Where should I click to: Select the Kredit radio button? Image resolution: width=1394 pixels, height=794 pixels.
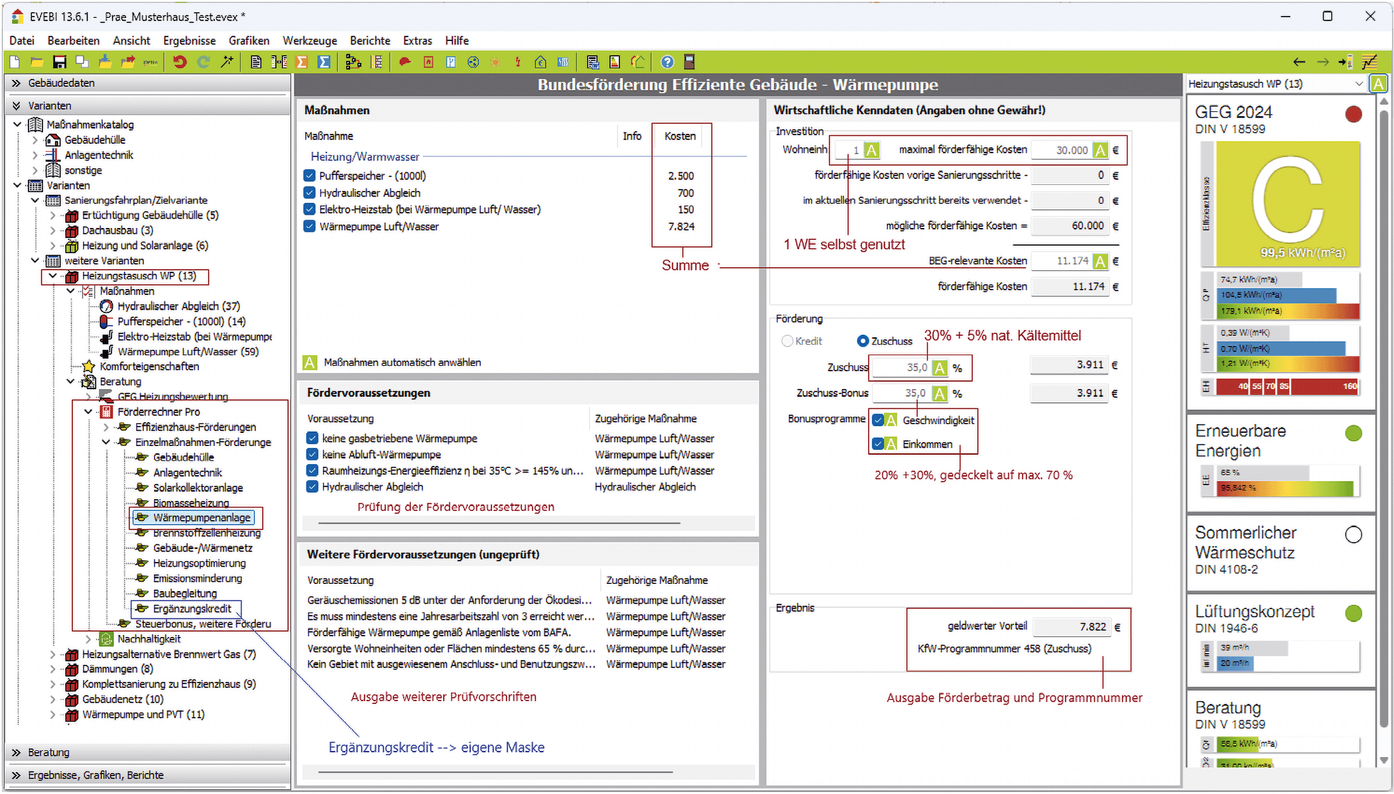click(x=787, y=341)
